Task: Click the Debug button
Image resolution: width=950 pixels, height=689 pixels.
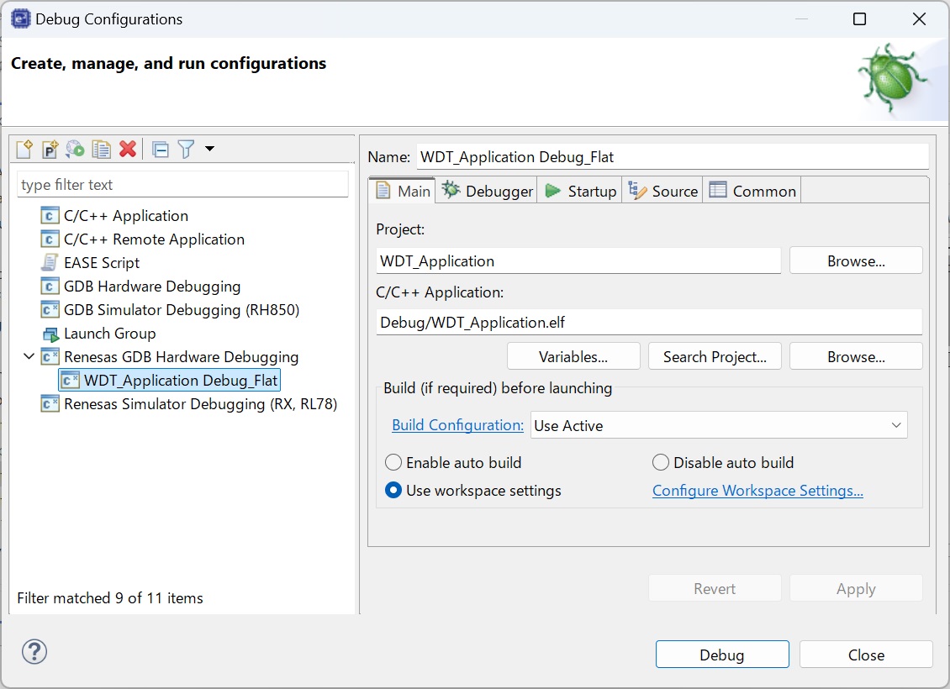Action: 722,655
